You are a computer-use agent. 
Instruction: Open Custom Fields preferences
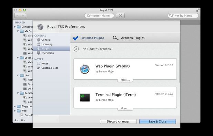coord(48,68)
